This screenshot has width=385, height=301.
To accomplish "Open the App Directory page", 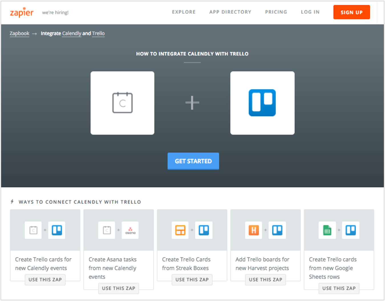I will pyautogui.click(x=230, y=12).
